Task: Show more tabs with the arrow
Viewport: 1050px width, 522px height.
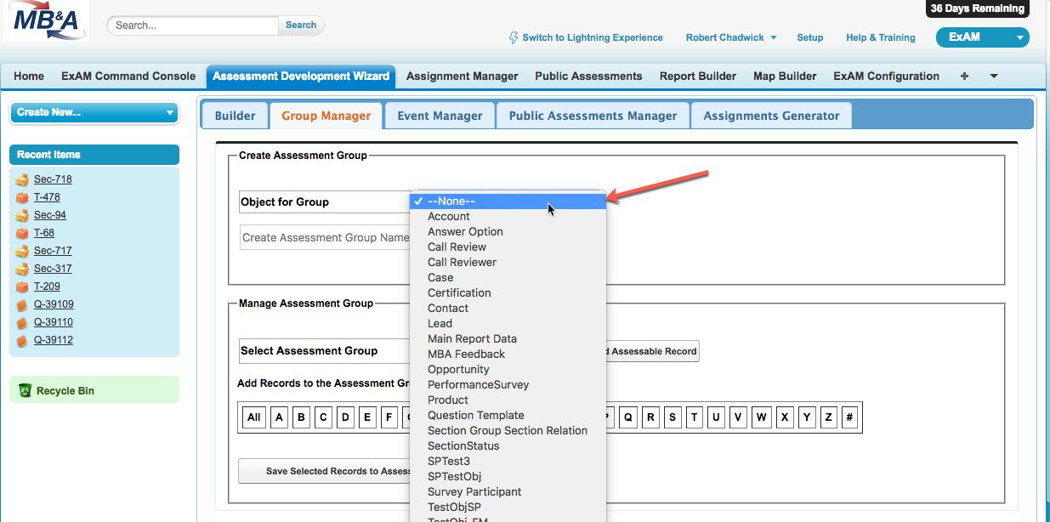Action: click(x=994, y=76)
